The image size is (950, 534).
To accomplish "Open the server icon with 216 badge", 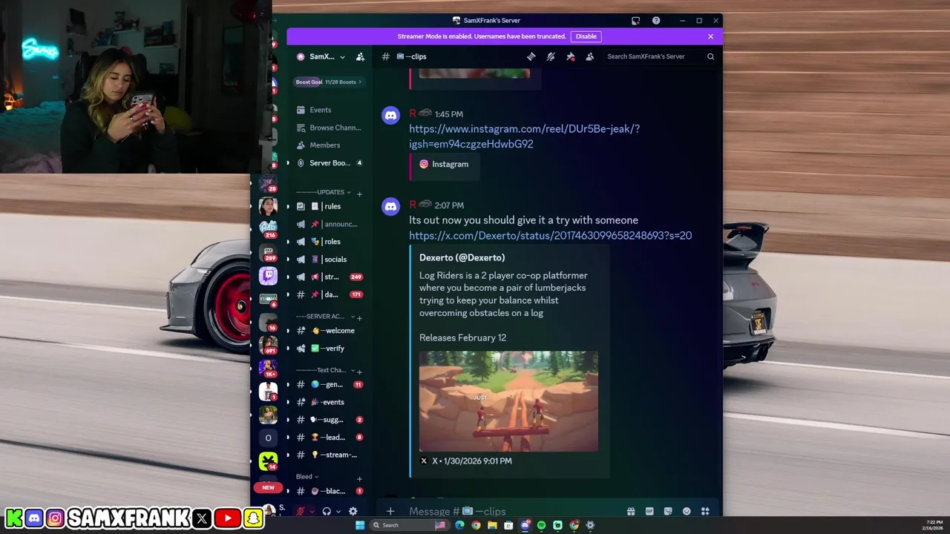I will click(268, 228).
